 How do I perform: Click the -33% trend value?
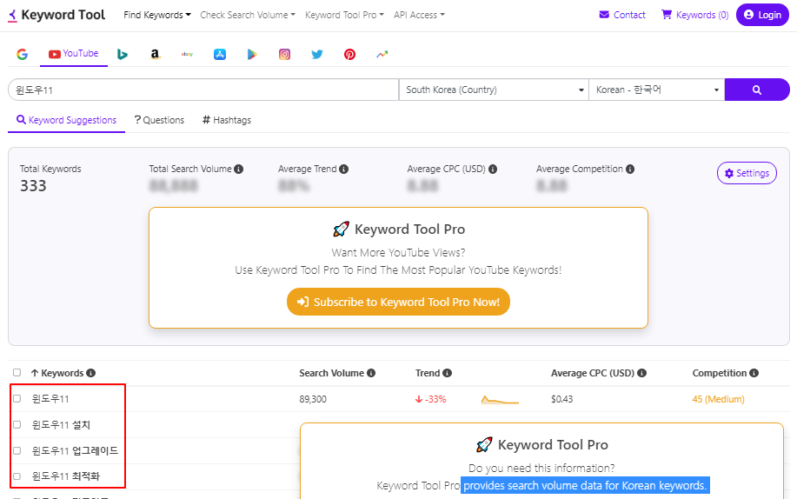[431, 399]
